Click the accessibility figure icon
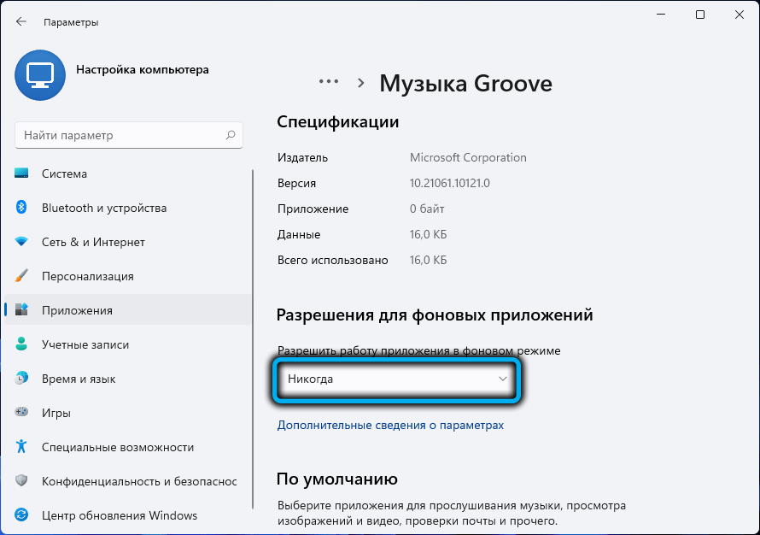Image resolution: width=760 pixels, height=535 pixels. pos(21,446)
